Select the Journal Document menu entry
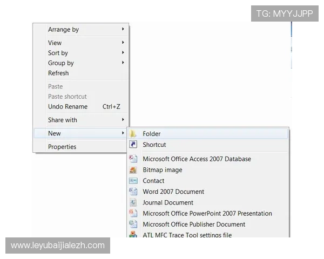324x259 pixels. (168, 202)
